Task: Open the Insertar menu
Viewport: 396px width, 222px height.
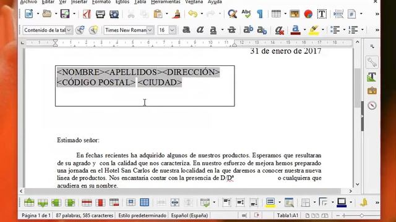Action: tap(79, 2)
